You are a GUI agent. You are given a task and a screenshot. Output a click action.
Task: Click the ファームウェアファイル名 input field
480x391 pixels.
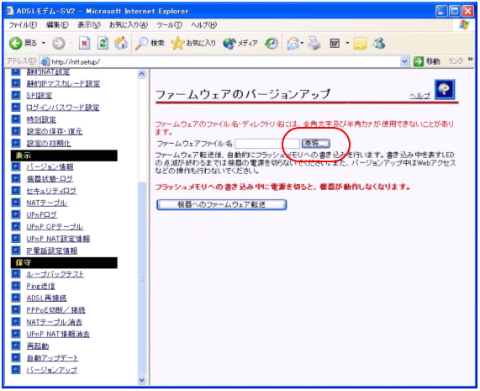[267, 143]
